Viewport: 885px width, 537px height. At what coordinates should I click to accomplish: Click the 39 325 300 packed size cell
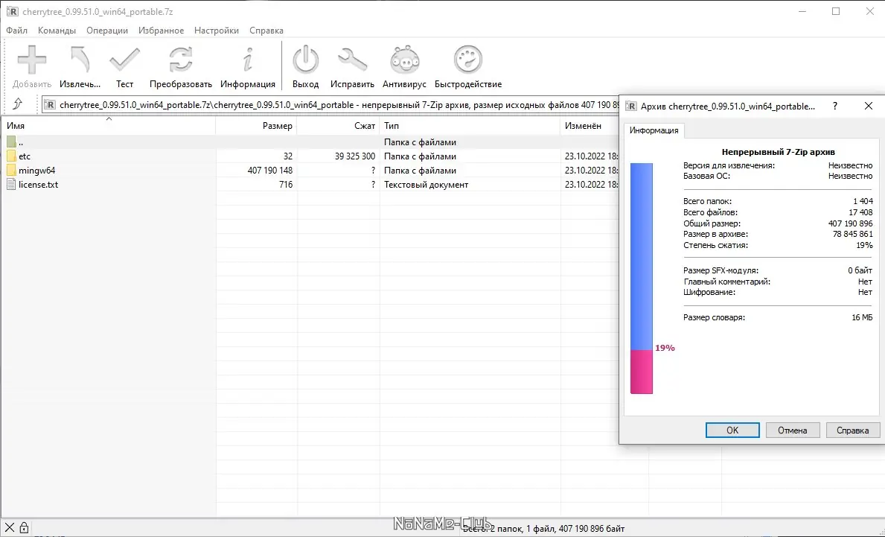tap(354, 156)
